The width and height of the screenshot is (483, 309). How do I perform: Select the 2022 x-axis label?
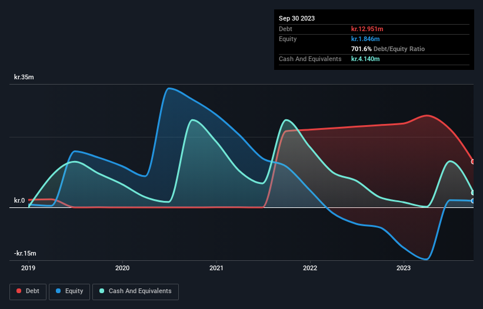(310, 268)
